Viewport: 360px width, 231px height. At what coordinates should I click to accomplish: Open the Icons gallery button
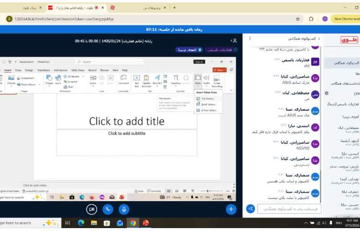click(58, 80)
